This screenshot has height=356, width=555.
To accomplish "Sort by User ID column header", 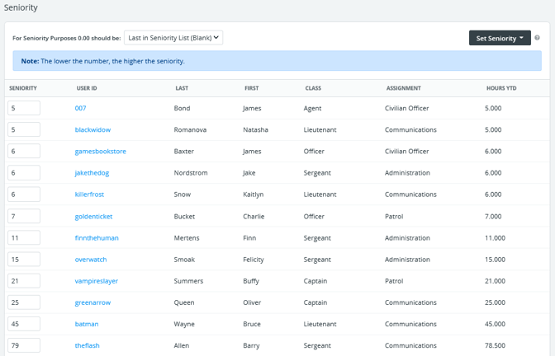I will tap(87, 88).
